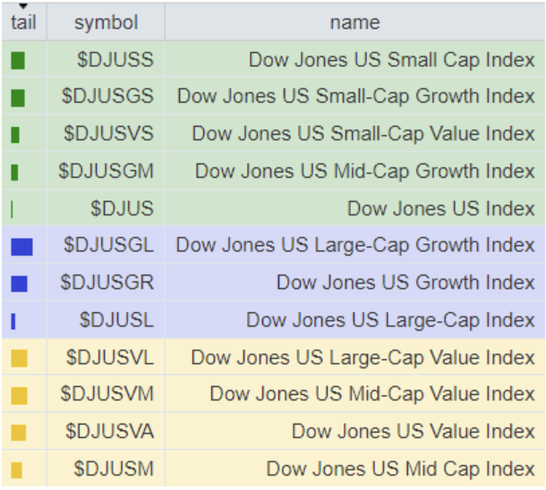Click blue tail swatch for $DJUSGL

pyautogui.click(x=21, y=246)
